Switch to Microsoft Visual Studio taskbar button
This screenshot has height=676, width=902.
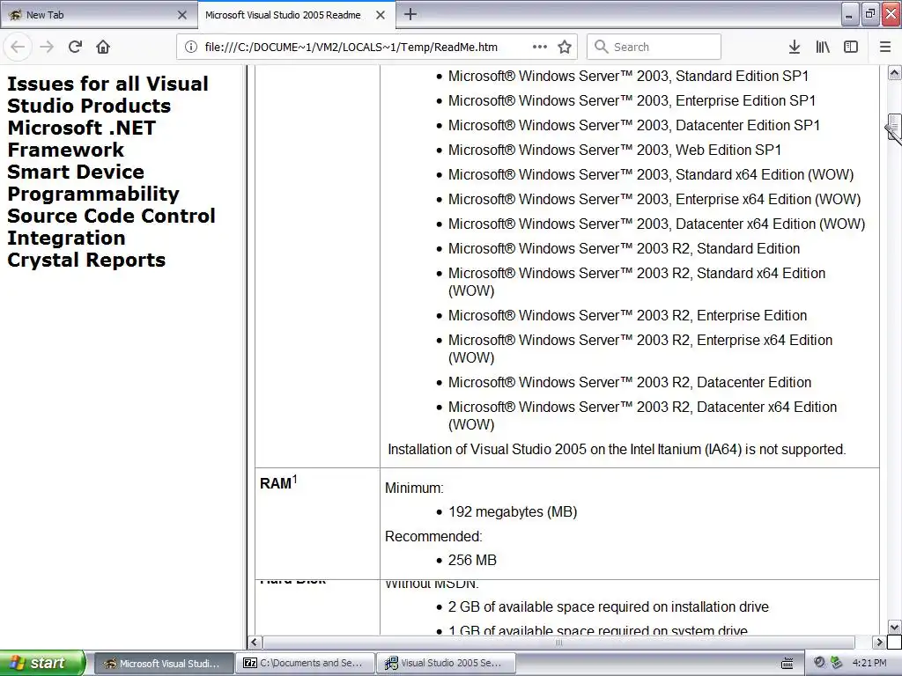(163, 663)
